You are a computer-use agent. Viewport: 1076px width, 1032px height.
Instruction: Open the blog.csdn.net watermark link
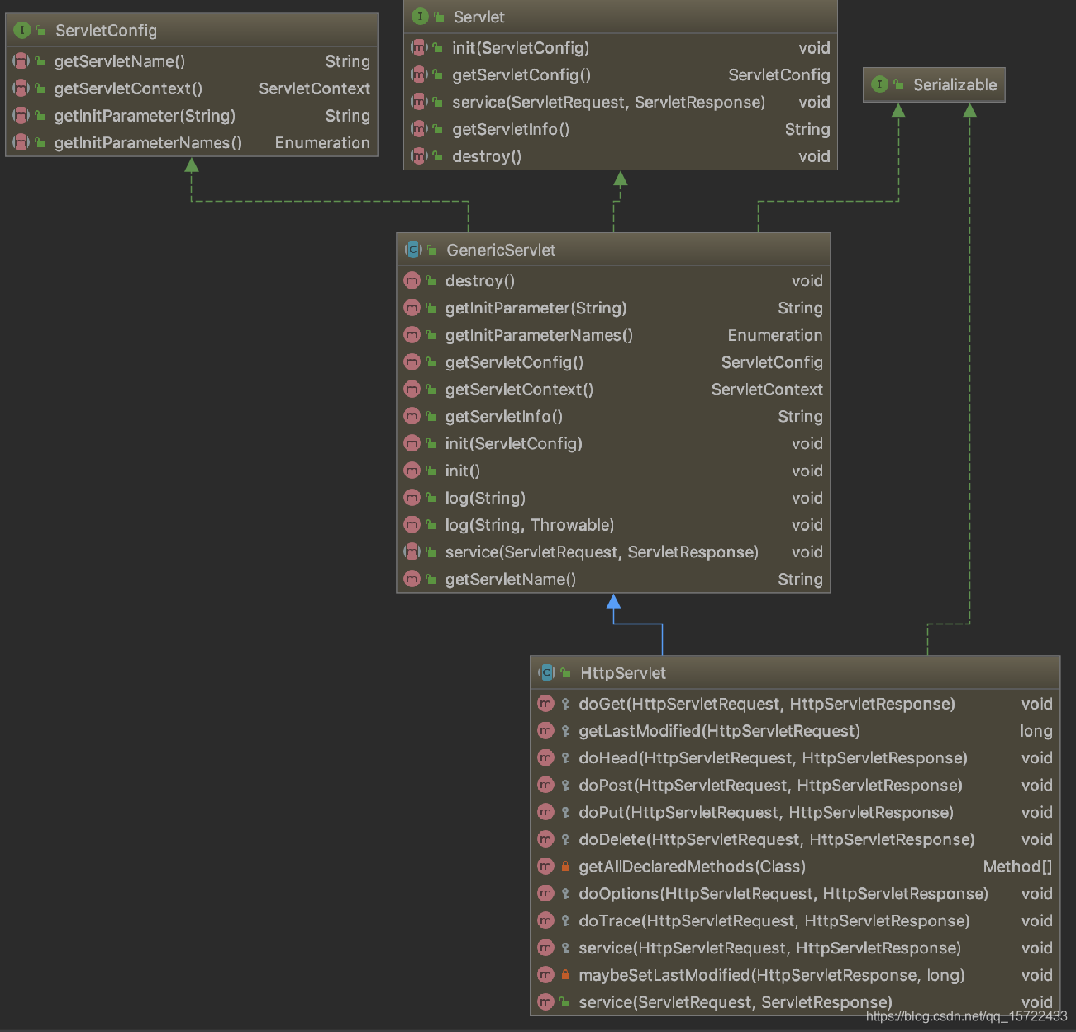[x=966, y=1016]
